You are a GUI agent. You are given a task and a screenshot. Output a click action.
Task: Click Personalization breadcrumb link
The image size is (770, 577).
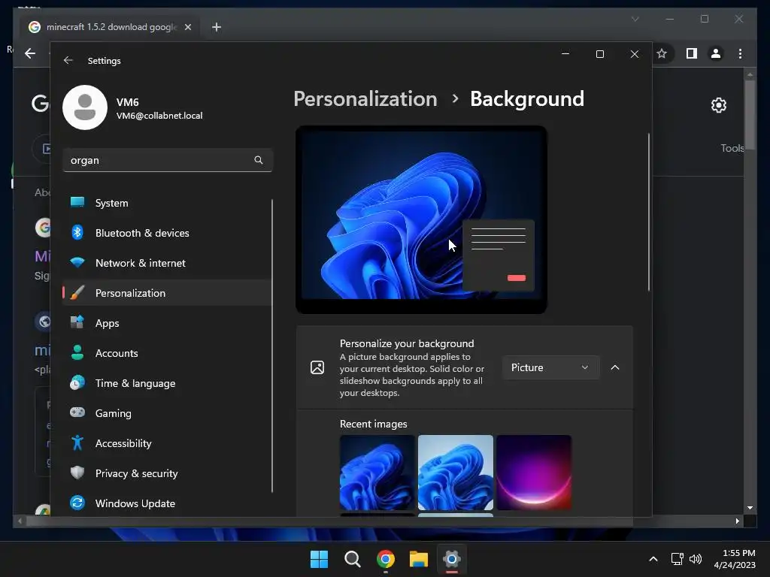[x=365, y=98]
